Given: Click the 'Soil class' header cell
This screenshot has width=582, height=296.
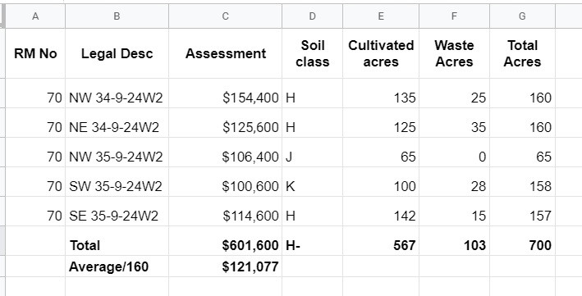Looking at the screenshot, I should tap(312, 53).
